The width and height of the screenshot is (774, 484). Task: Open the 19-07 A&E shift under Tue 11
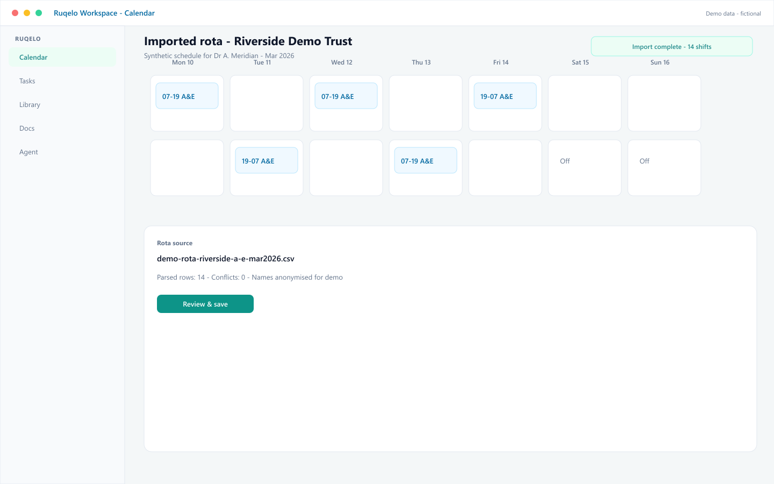(267, 160)
